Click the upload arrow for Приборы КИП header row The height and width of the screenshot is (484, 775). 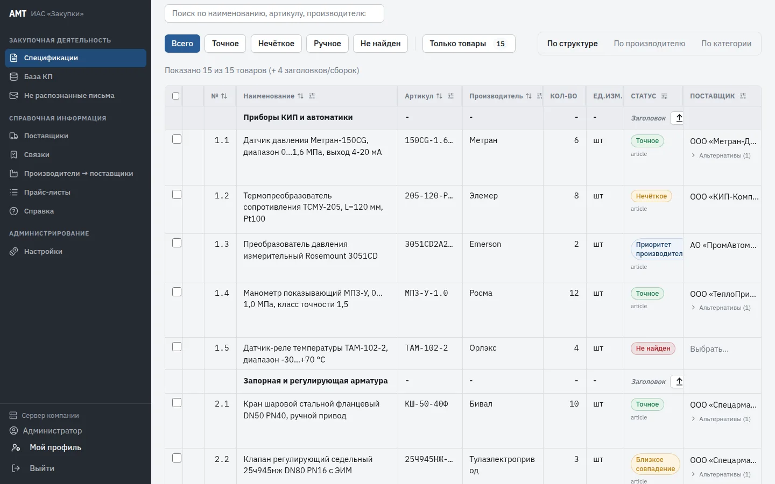click(679, 118)
